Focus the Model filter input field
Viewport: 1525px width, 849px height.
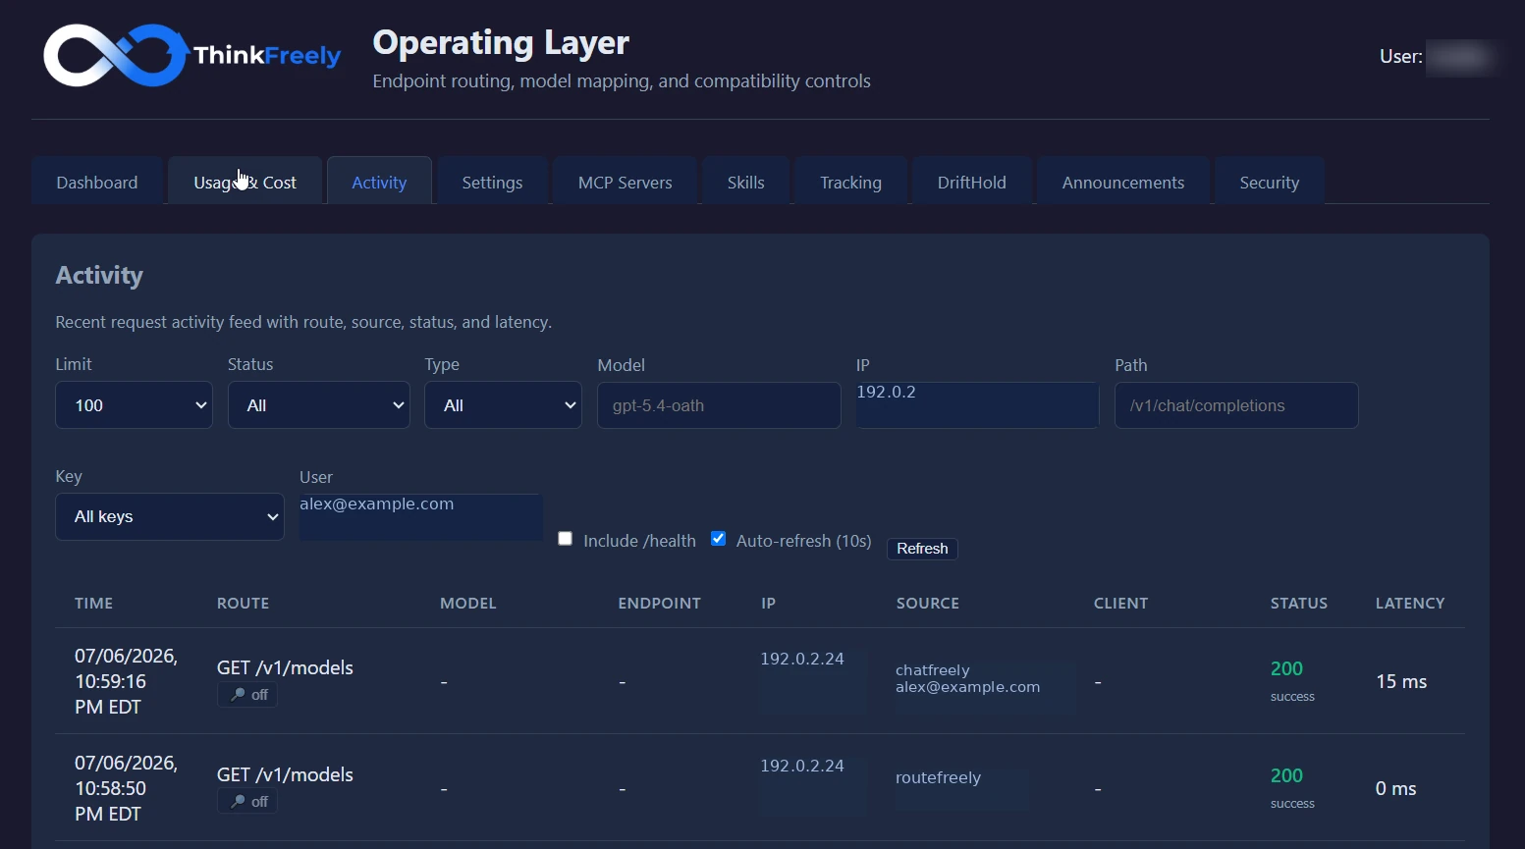pyautogui.click(x=719, y=405)
